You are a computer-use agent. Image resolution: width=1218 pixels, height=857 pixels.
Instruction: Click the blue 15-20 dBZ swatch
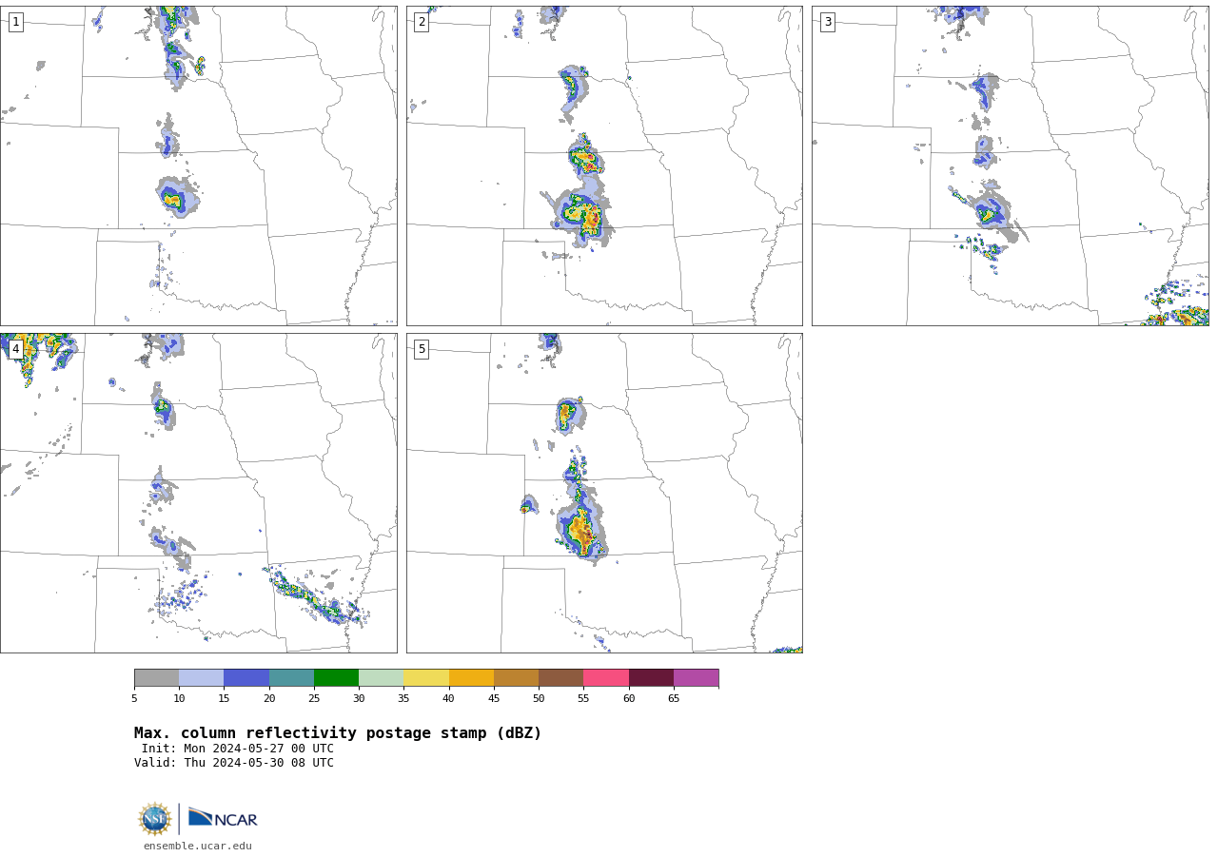(x=246, y=678)
